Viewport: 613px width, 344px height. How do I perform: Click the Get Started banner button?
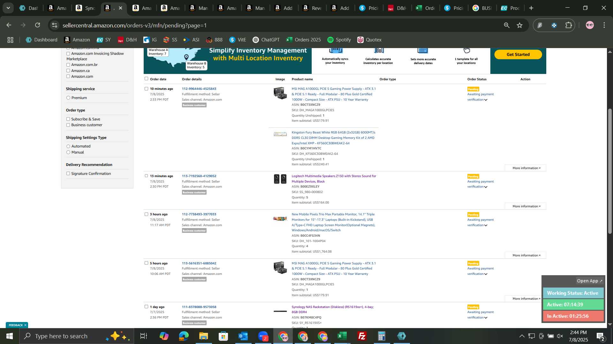tap(518, 54)
